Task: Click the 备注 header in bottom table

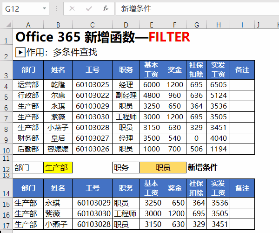Action: click(242, 188)
